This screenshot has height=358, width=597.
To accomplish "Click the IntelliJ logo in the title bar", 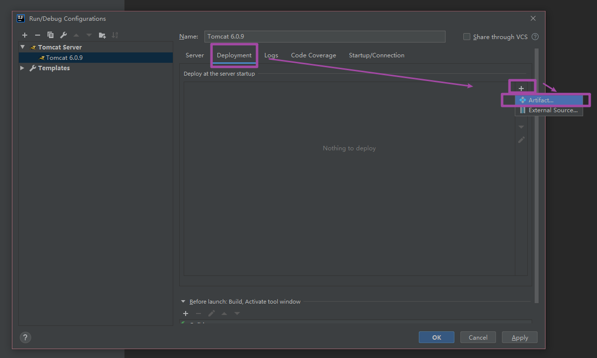I will pos(20,18).
